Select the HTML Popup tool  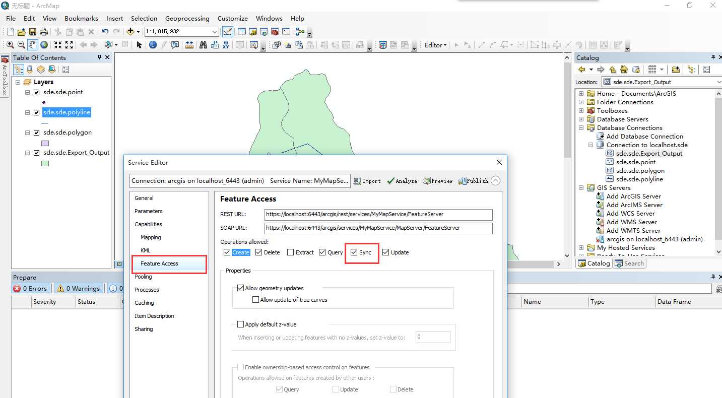tap(175, 45)
